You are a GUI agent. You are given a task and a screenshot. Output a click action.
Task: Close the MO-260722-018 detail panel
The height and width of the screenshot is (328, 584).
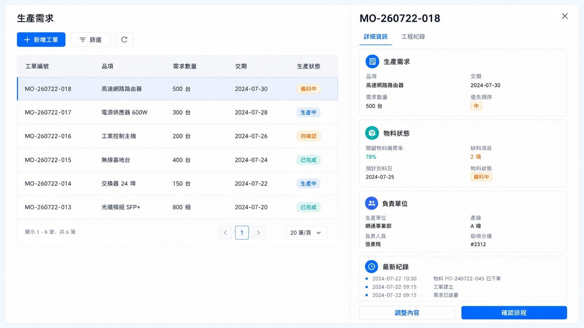pos(564,16)
